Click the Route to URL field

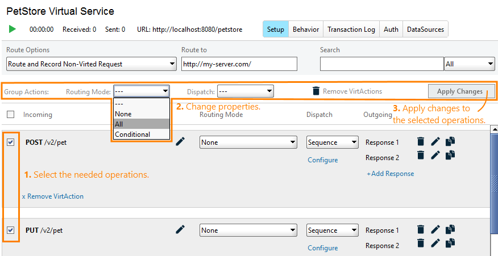(x=239, y=64)
